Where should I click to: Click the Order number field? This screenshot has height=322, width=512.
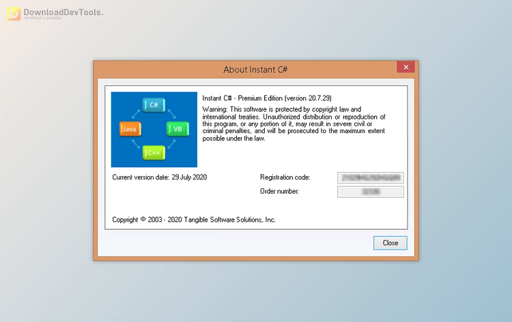tap(370, 192)
